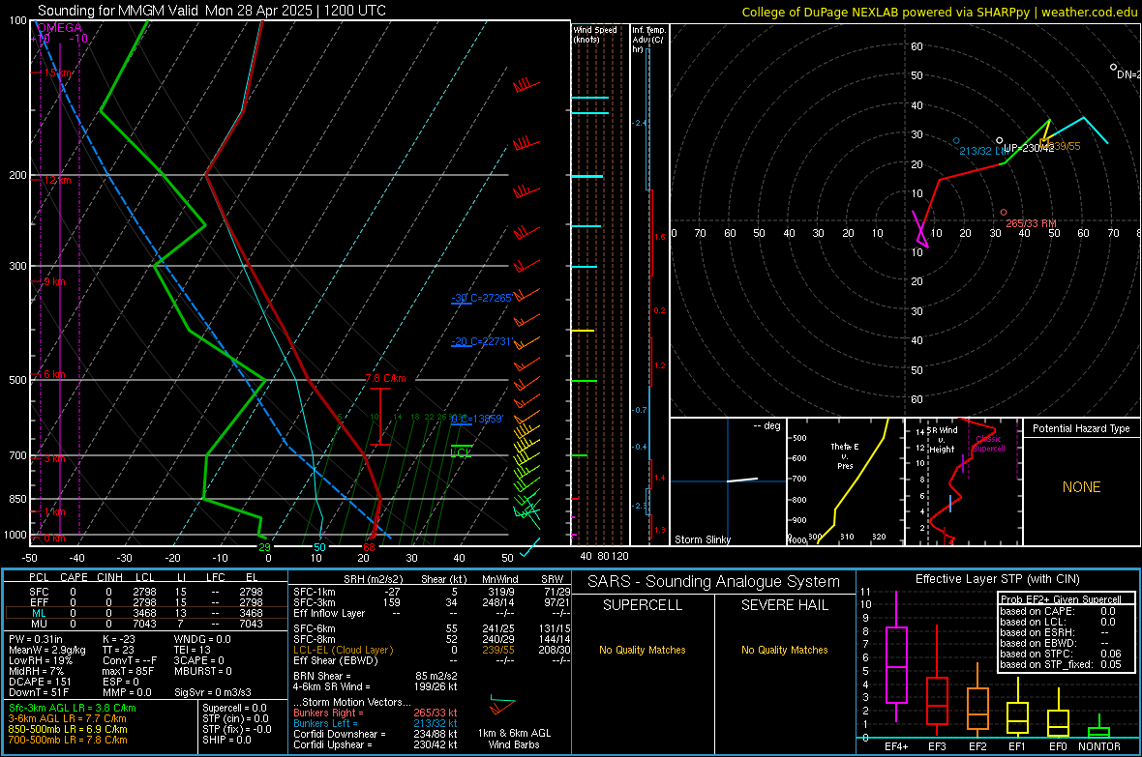Select the 'MU' parcel row label
The width and height of the screenshot is (1142, 757).
[x=39, y=624]
